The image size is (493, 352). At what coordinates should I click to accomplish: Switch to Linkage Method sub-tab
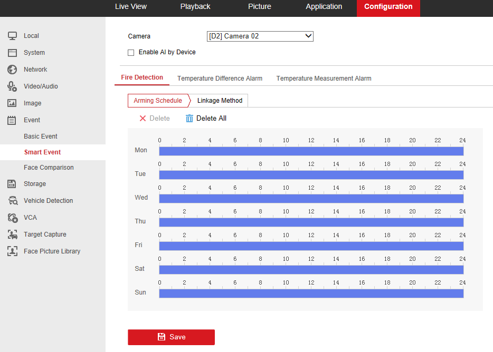point(220,101)
